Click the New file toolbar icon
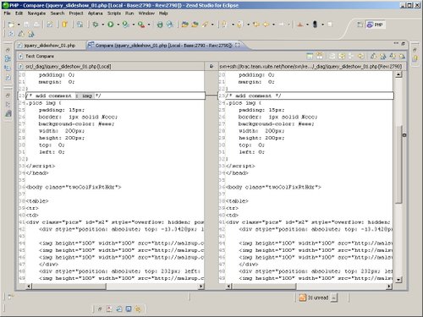Screen dimensions: 423x317 [x=11, y=25]
